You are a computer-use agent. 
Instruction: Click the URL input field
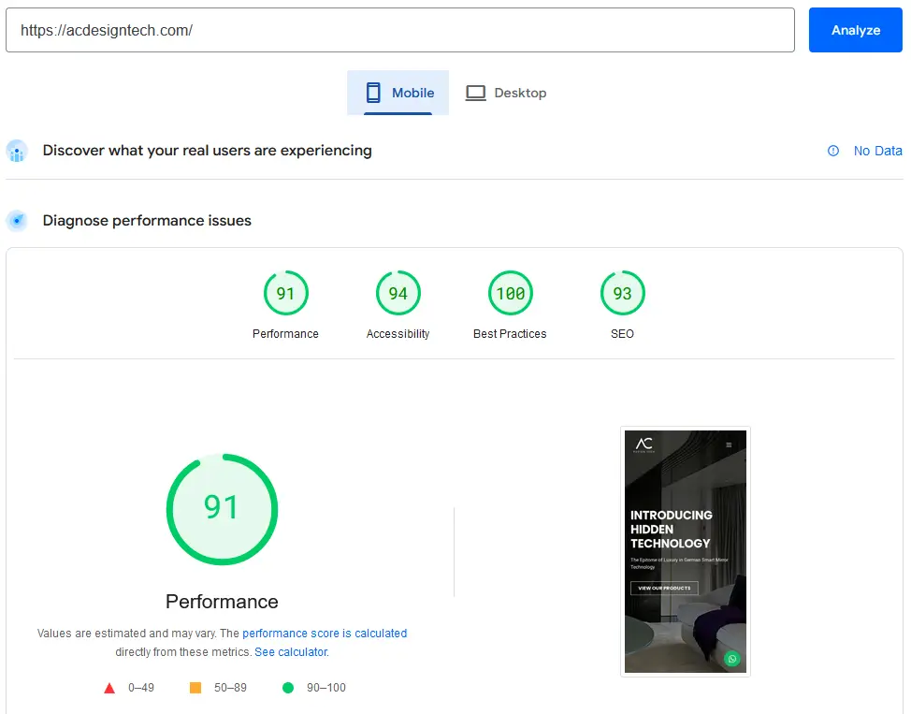(x=400, y=30)
